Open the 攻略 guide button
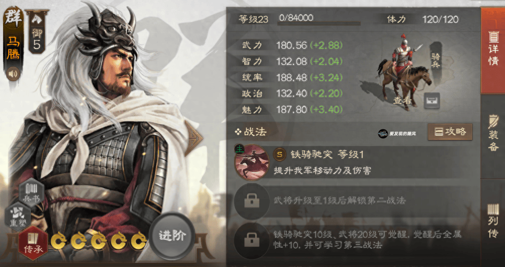This screenshot has width=505, height=267. click(450, 132)
